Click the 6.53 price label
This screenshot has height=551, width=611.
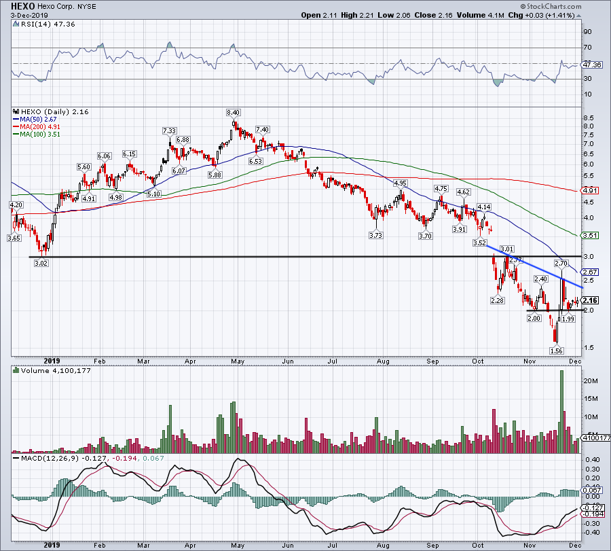(x=256, y=161)
